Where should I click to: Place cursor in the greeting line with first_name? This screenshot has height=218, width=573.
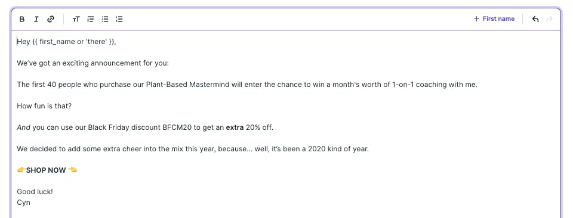click(66, 42)
